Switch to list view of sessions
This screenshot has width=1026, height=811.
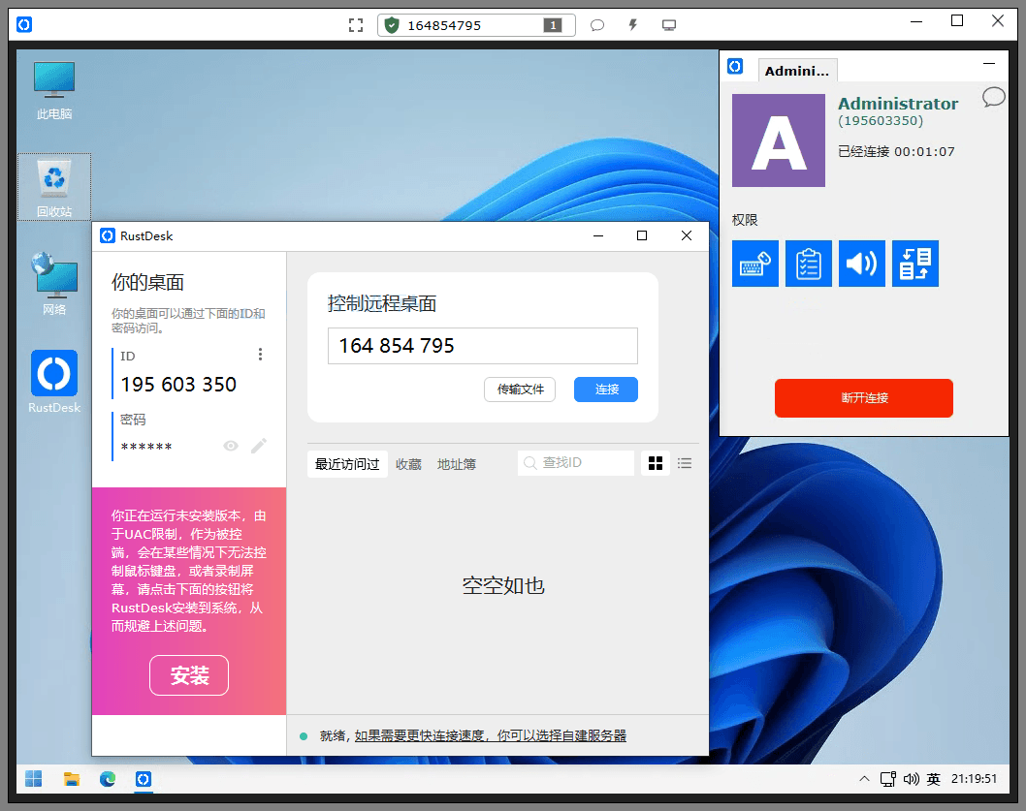684,463
